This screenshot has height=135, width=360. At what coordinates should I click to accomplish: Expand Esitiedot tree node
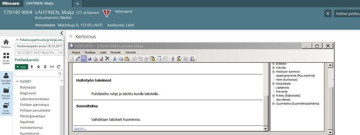click(273, 64)
